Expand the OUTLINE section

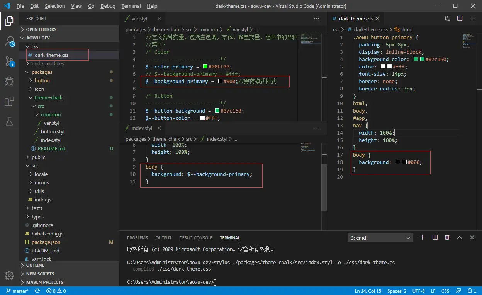point(35,265)
